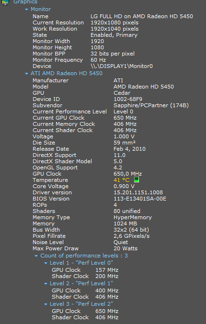Click the Max Power Draw row
This screenshot has height=324, width=206.
coord(85,248)
